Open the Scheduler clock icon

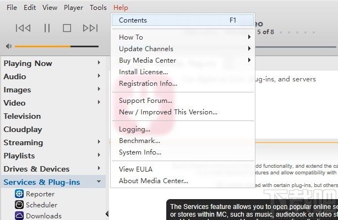[19, 205]
